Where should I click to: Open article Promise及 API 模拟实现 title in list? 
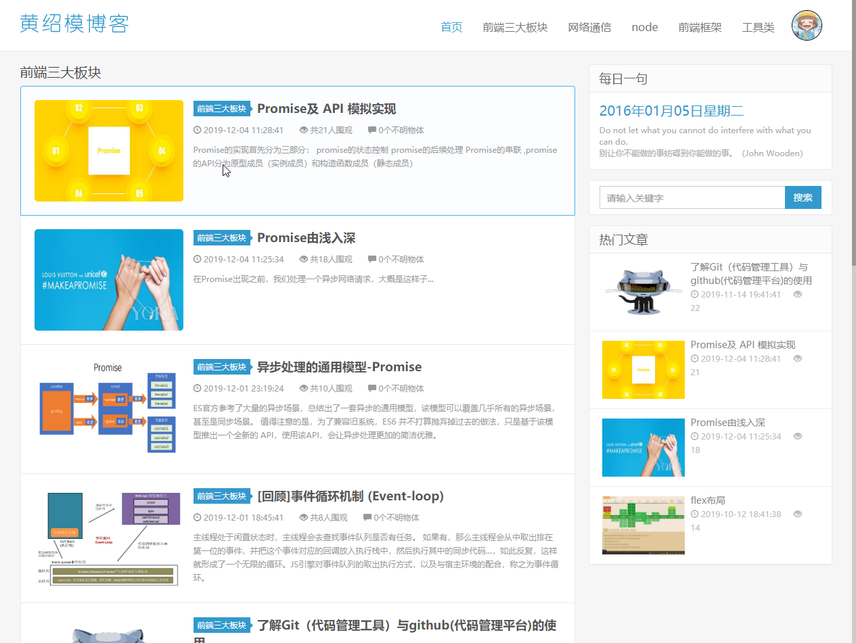click(326, 109)
